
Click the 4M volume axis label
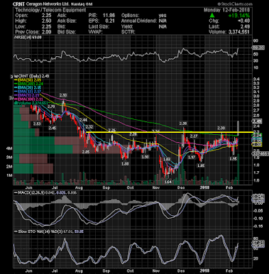[x=10, y=149]
